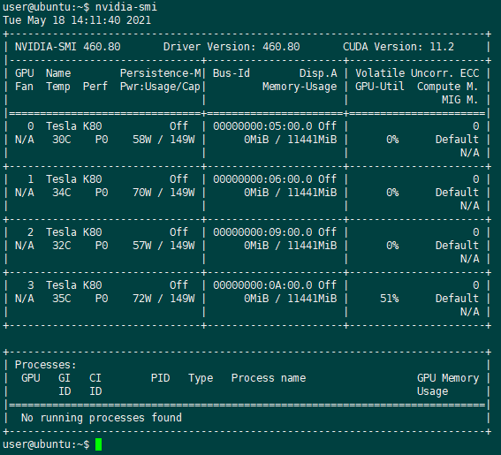Click the nvidia-smi command text
The height and width of the screenshot is (455, 501).
(126, 7)
